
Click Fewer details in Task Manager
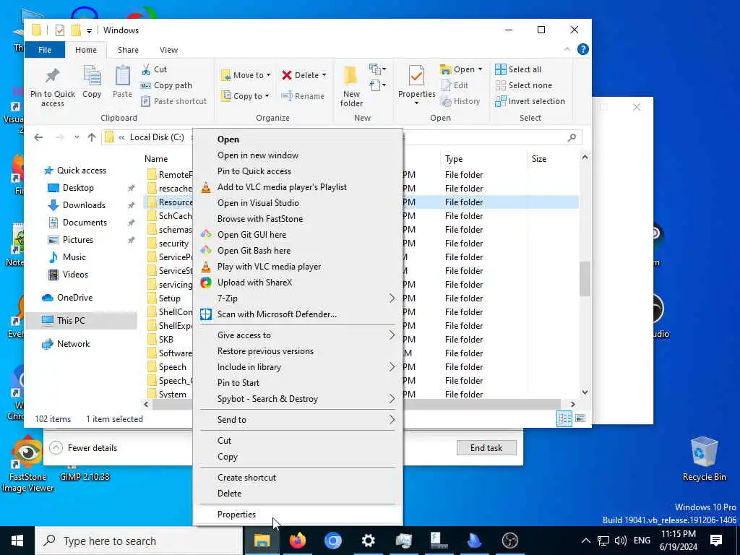pyautogui.click(x=84, y=448)
